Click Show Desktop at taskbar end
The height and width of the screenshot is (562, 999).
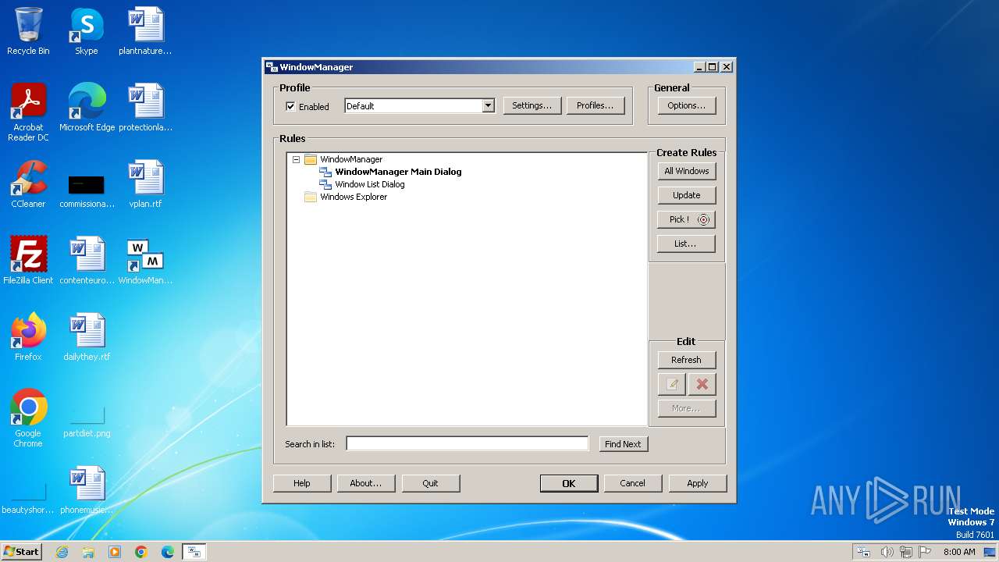[x=991, y=552]
